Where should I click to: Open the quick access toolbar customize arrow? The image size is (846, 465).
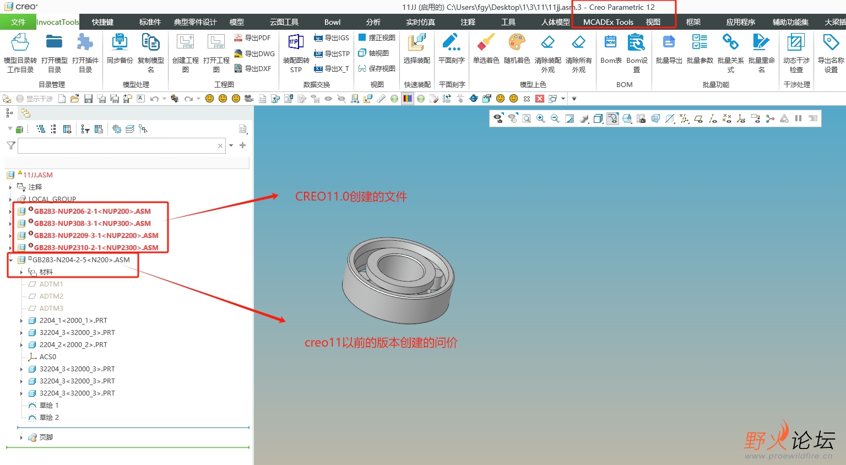tap(574, 99)
